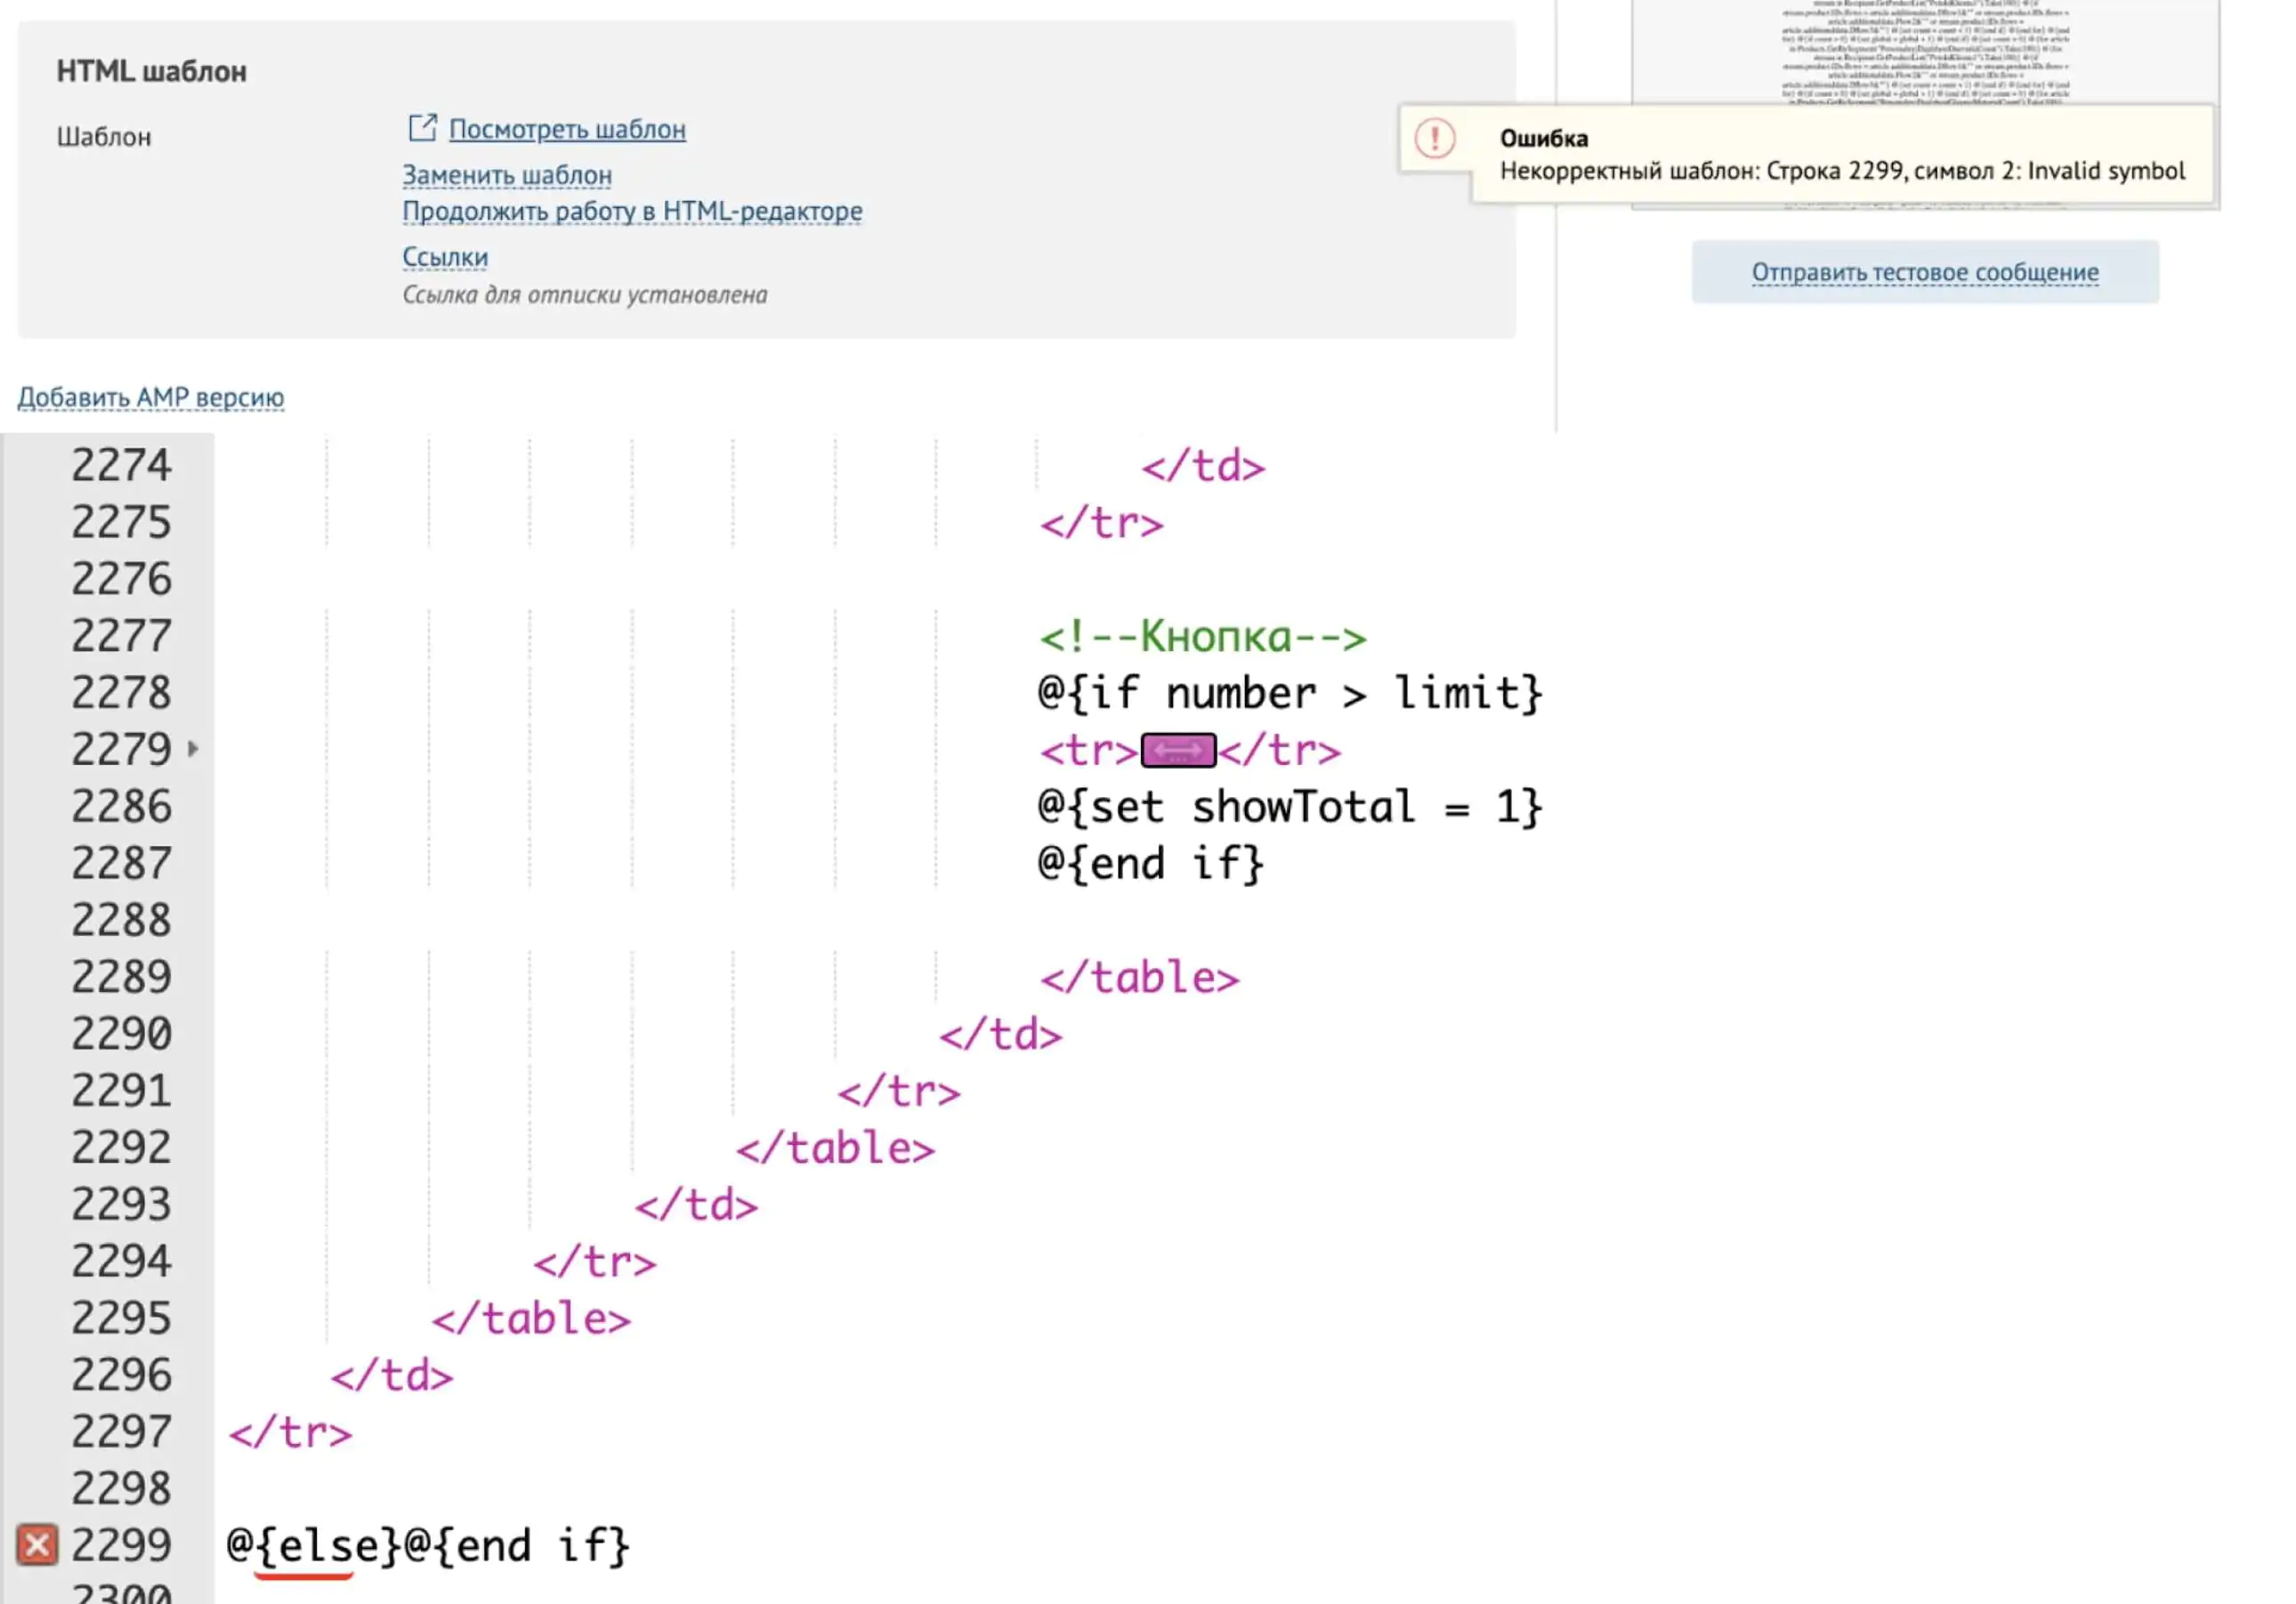Image resolution: width=2296 pixels, height=1604 pixels.
Task: Click the @{set showTotal = 1} line
Action: coord(1290,808)
